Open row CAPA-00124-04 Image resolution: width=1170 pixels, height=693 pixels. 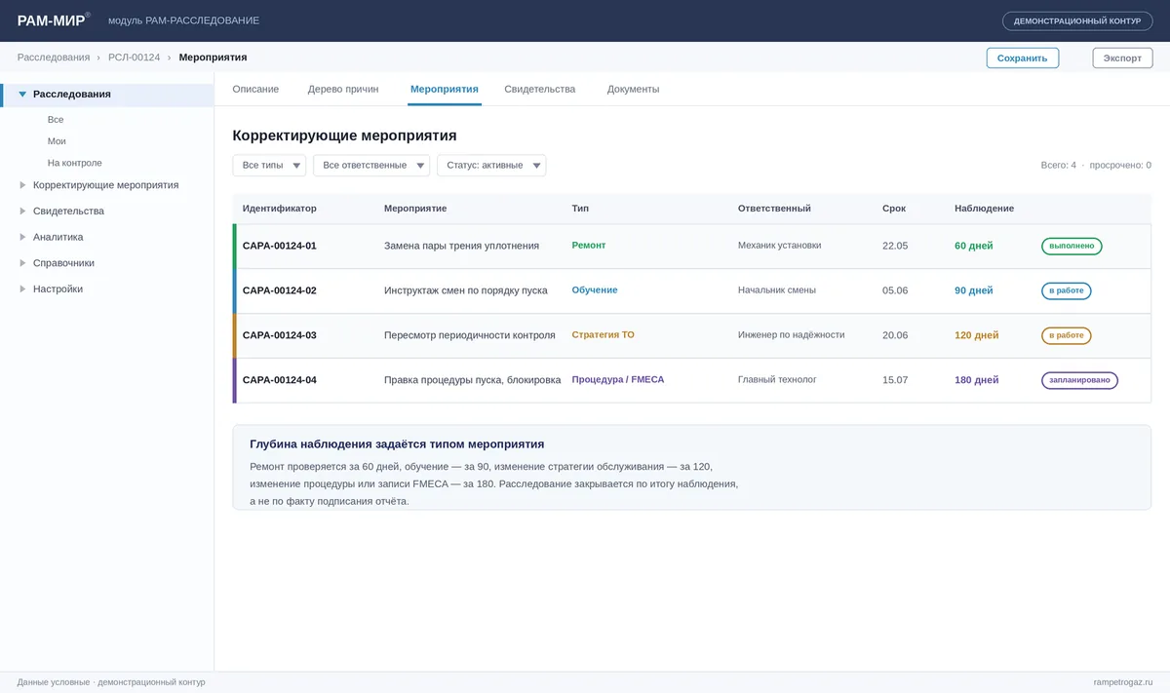[x=692, y=380]
